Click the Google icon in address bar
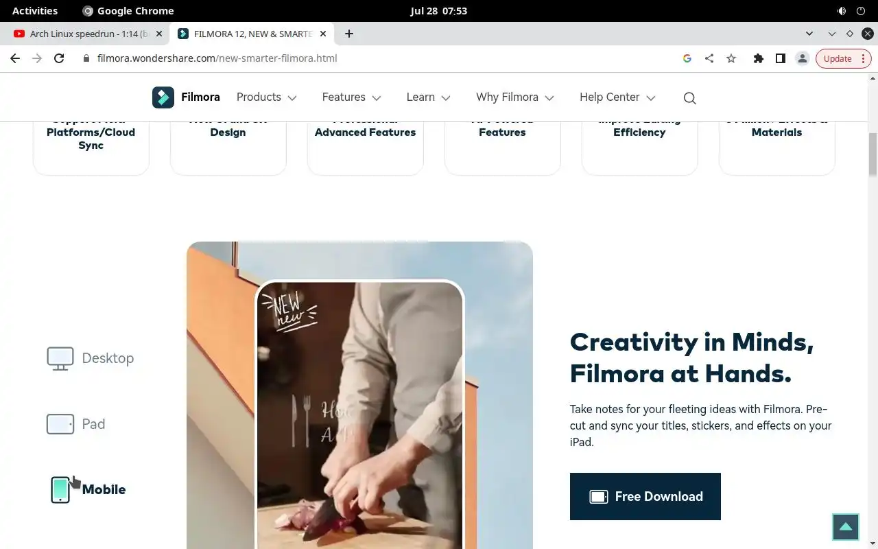Viewport: 878px width, 549px height. (687, 58)
